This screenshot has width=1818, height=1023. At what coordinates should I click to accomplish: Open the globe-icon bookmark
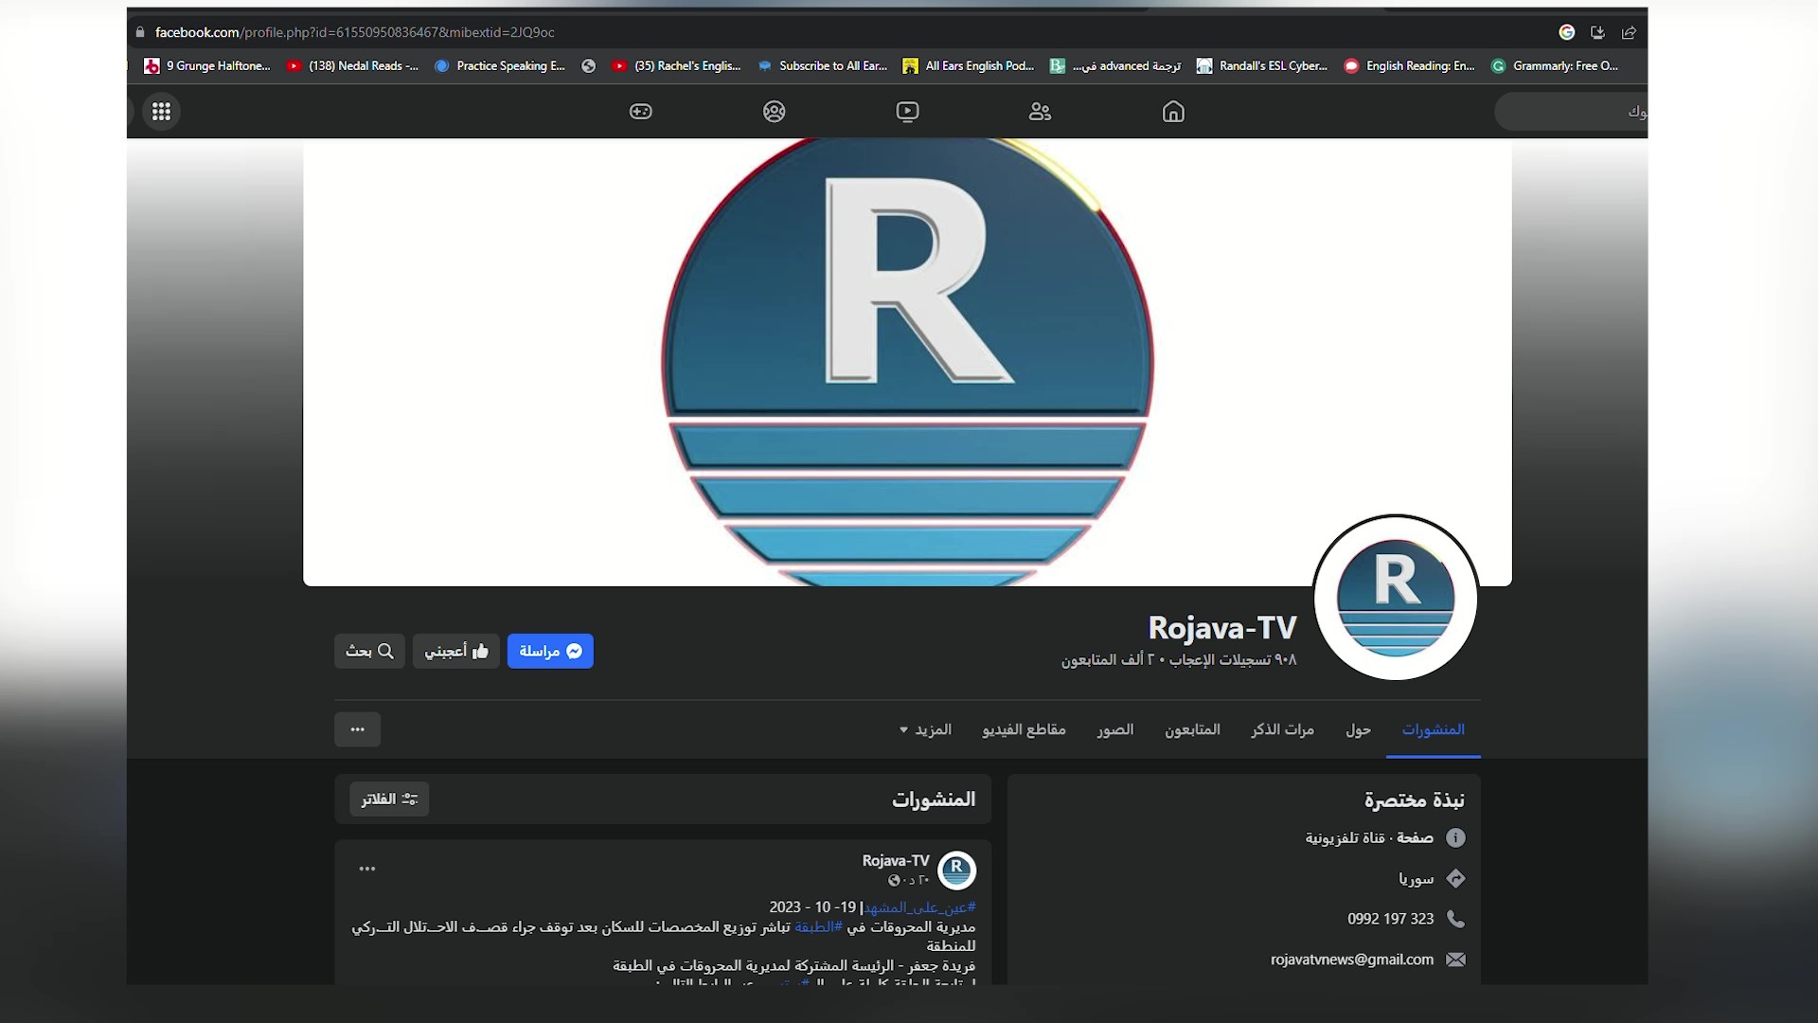coord(589,65)
